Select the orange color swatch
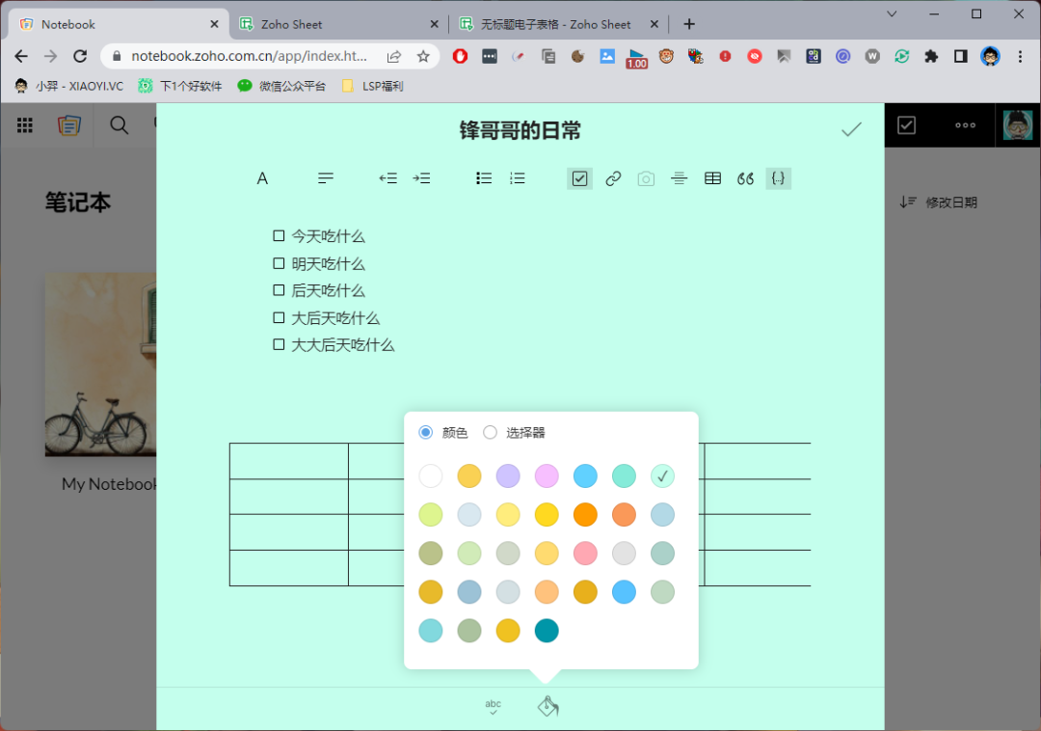The width and height of the screenshot is (1041, 731). pos(585,514)
